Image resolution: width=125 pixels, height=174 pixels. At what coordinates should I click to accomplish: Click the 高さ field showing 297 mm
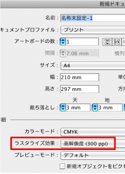[80, 89]
